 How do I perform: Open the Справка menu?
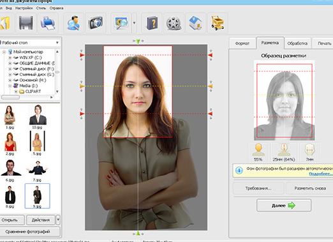[56, 8]
